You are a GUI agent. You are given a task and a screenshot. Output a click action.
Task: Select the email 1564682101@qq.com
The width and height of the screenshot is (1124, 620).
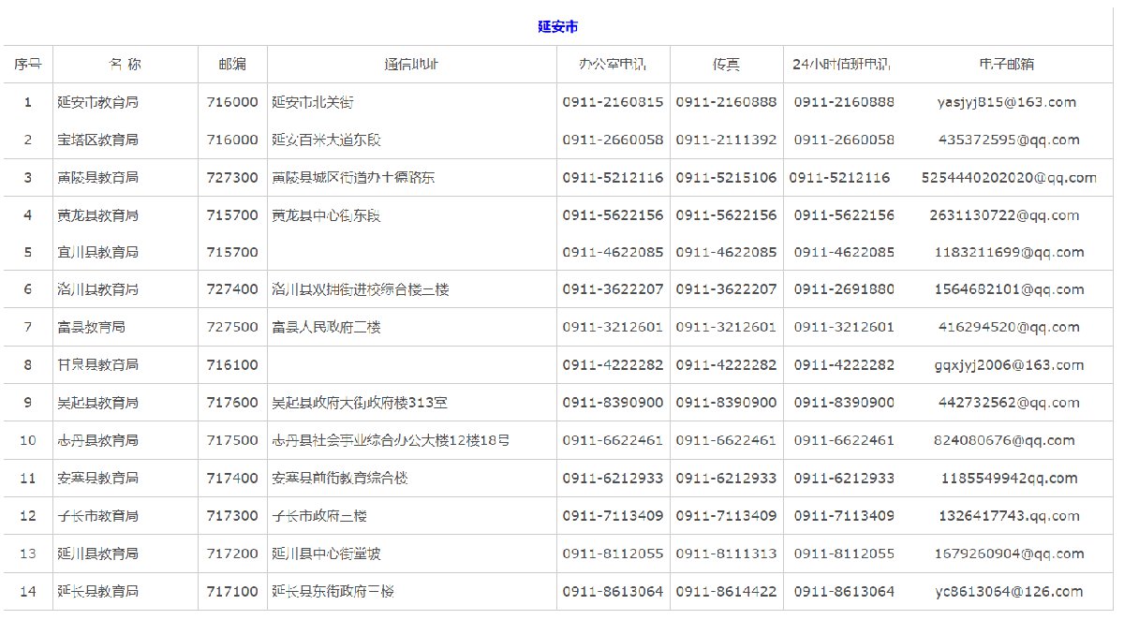click(1009, 289)
